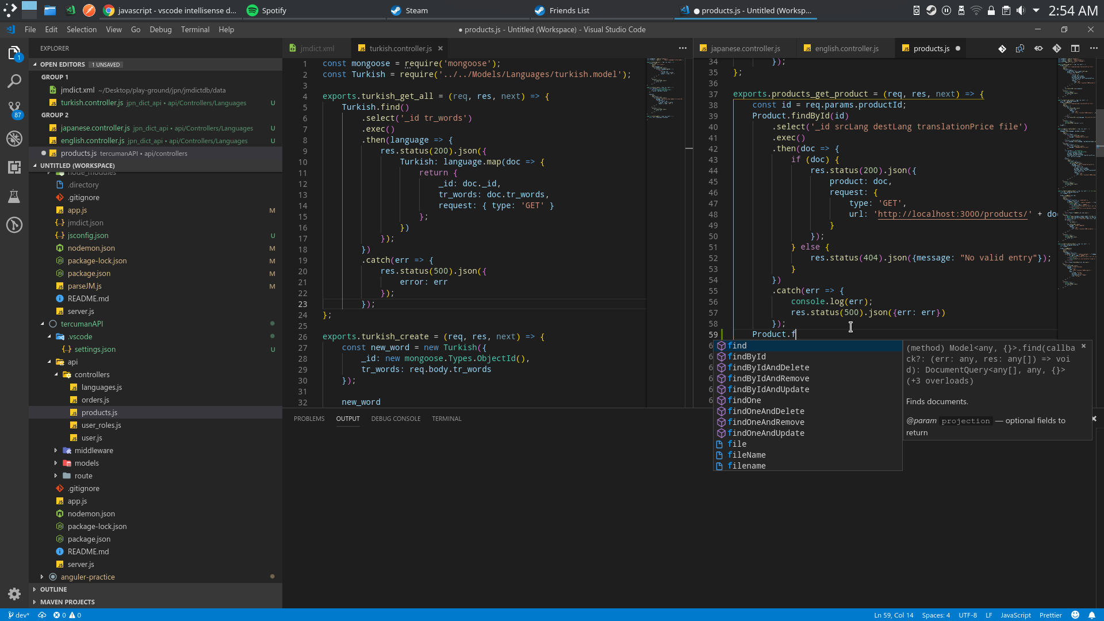Click the notifications bell in status bar
The width and height of the screenshot is (1104, 621).
coord(1091,615)
